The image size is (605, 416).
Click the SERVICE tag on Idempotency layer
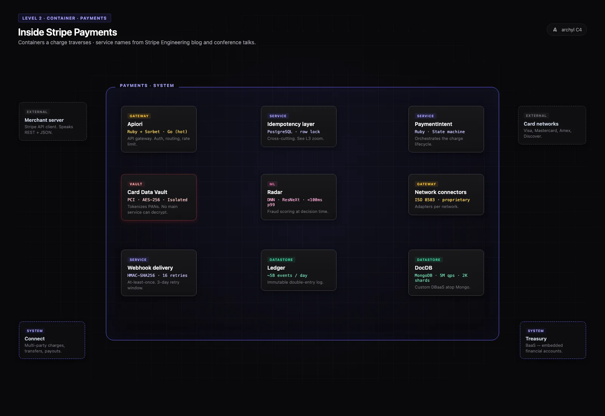pos(278,116)
